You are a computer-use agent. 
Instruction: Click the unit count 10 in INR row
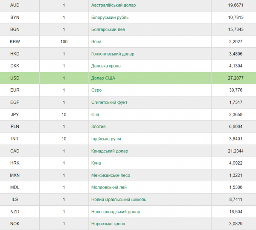pyautogui.click(x=64, y=139)
